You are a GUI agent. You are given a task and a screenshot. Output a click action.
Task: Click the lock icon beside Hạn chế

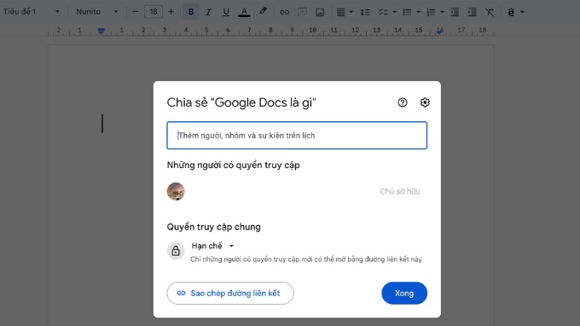pyautogui.click(x=176, y=251)
